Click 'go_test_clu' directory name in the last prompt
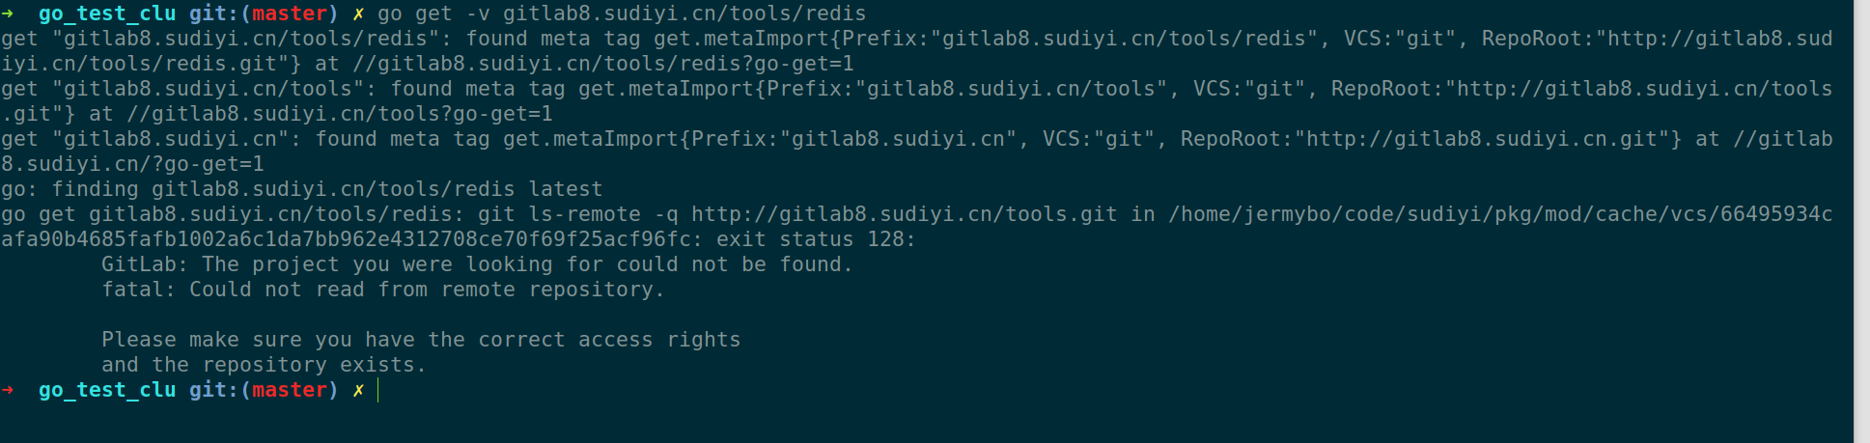Image resolution: width=1870 pixels, height=443 pixels. click(x=107, y=390)
